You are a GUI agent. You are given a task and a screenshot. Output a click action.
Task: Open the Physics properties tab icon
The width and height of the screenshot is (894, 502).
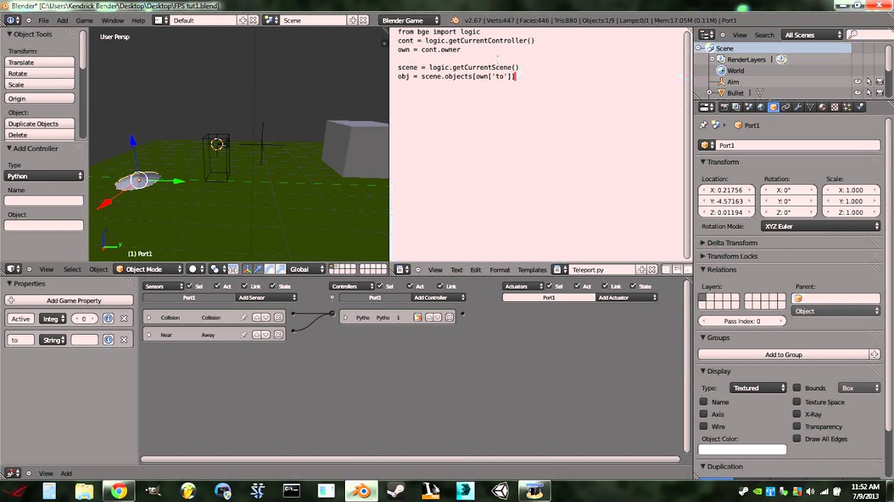859,107
